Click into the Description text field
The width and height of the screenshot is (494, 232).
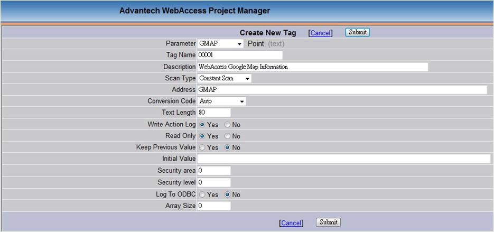pyautogui.click(x=313, y=67)
